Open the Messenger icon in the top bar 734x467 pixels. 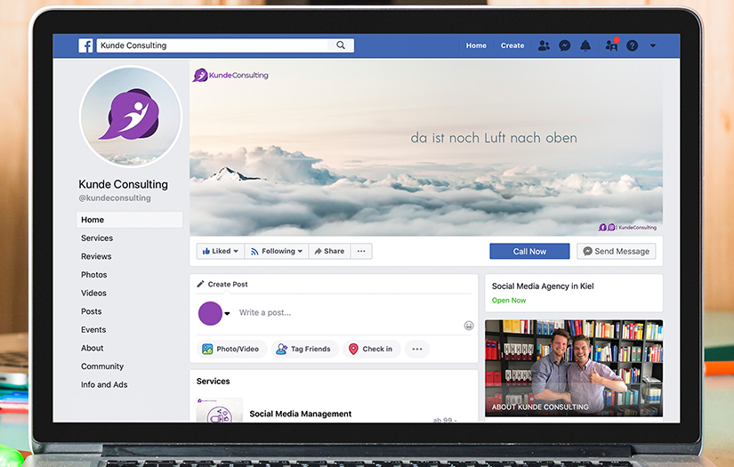[x=565, y=45]
